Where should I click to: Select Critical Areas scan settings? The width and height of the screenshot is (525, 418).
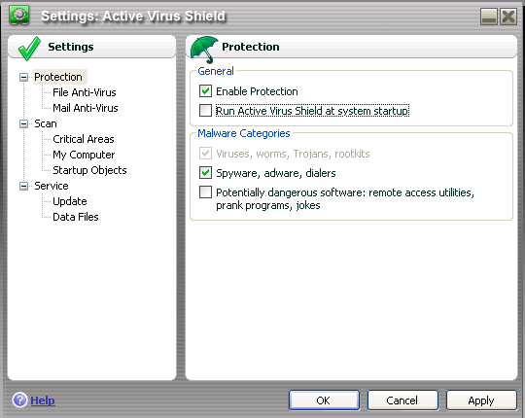coord(84,139)
